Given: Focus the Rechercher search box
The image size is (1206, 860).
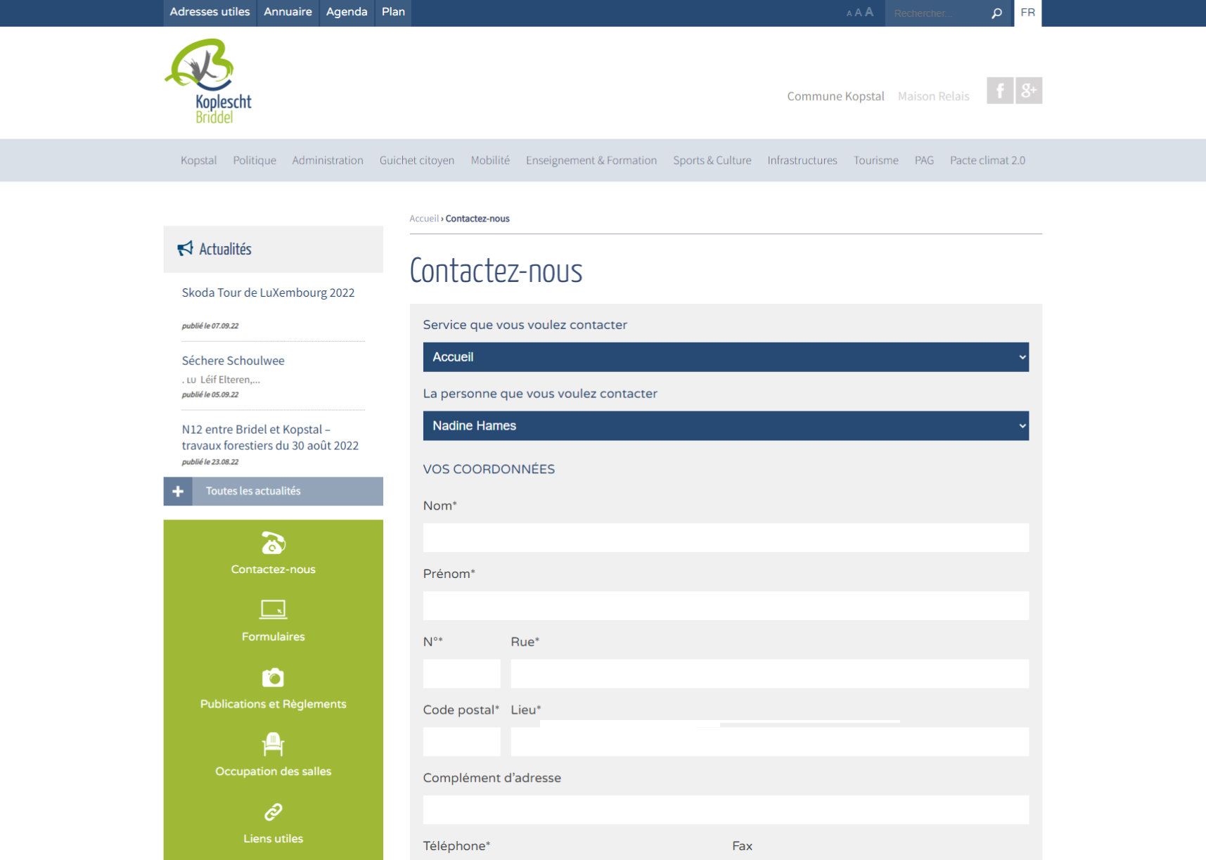Looking at the screenshot, I should pos(937,13).
